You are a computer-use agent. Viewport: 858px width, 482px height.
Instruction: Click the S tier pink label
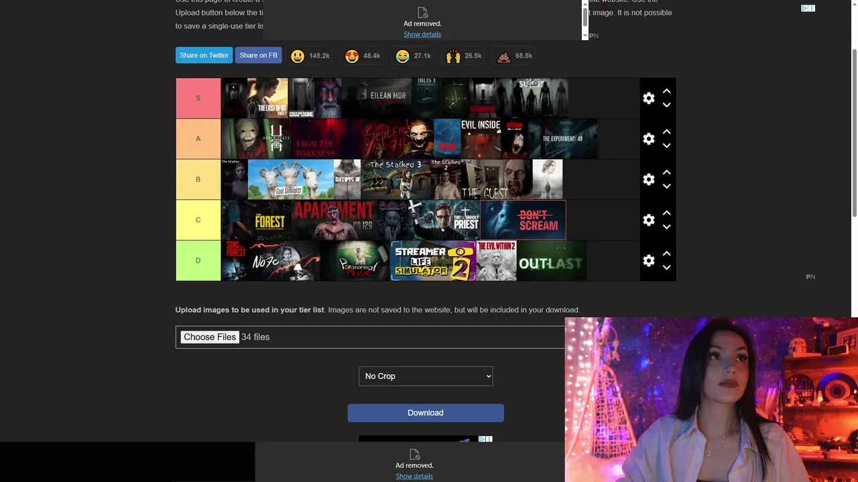198,98
